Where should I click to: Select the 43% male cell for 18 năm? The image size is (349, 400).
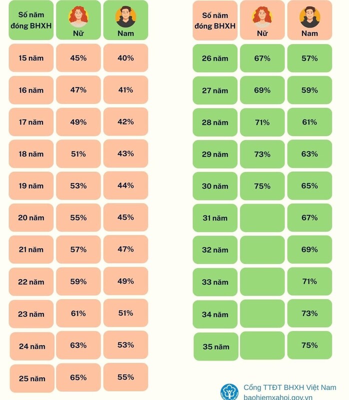[x=125, y=153]
